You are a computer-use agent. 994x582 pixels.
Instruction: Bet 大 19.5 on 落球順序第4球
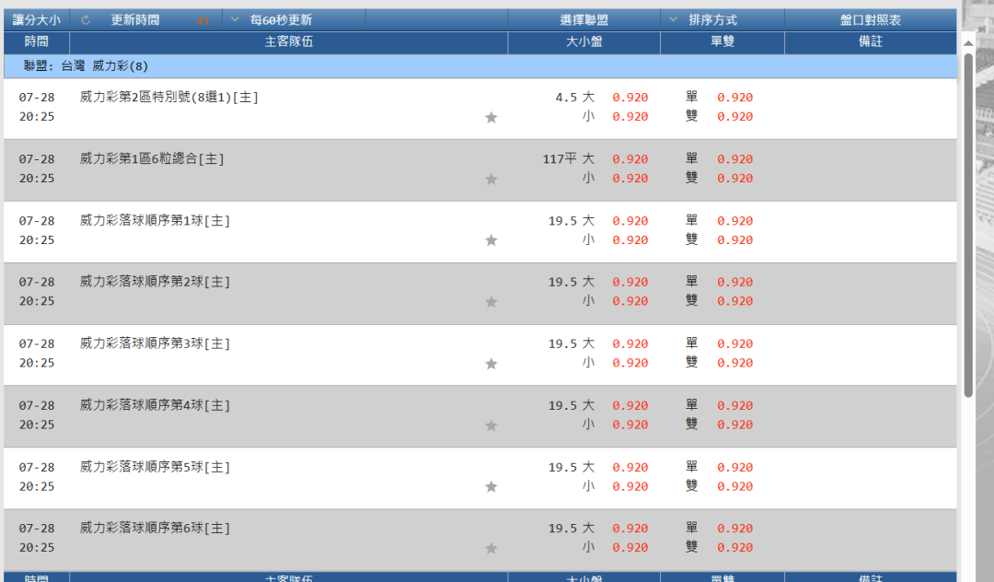[x=630, y=406]
